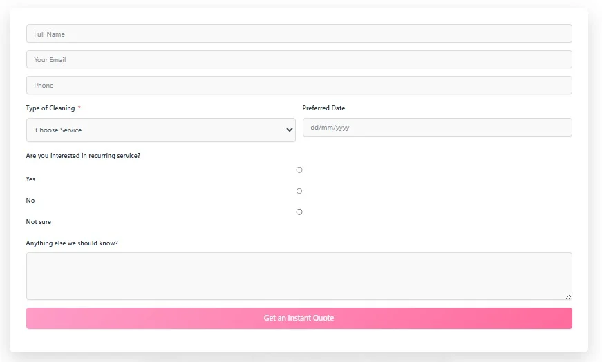Click the 'Yes' option label
This screenshot has height=362, width=602.
pyautogui.click(x=30, y=179)
